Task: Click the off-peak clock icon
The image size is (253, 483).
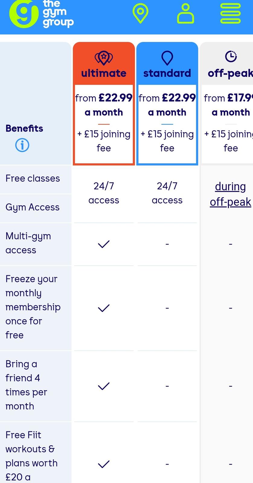Action: pos(231,56)
